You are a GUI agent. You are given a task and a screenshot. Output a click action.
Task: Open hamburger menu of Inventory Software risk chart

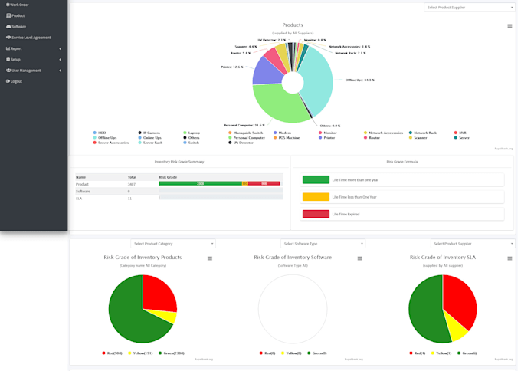[x=359, y=258]
